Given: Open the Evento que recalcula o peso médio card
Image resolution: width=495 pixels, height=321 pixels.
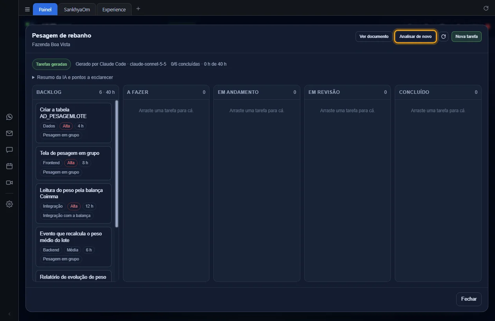Looking at the screenshot, I should (74, 247).
